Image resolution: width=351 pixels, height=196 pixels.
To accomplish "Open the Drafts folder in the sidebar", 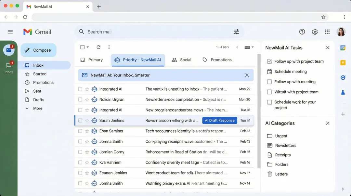I will click(39, 99).
